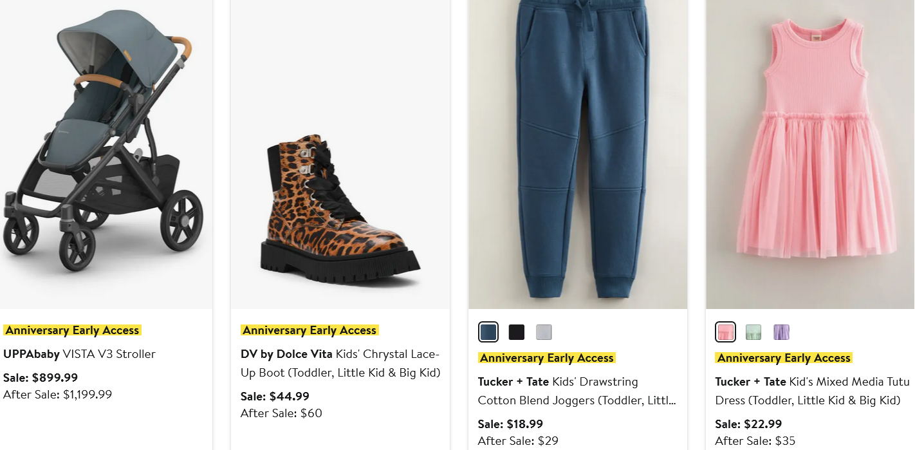
Task: View the blue joggers product photo
Action: [578, 155]
